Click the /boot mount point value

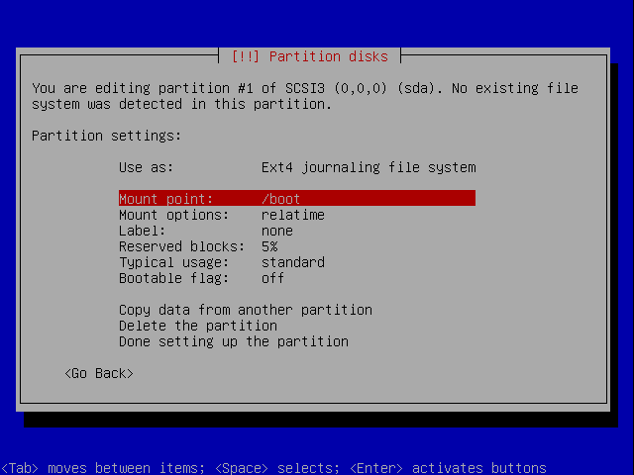[x=281, y=199]
